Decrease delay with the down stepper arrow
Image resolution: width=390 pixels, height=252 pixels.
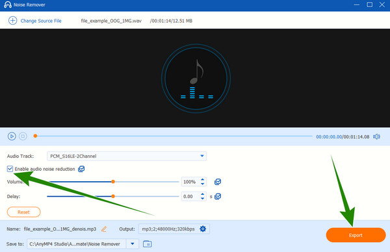pos(202,199)
